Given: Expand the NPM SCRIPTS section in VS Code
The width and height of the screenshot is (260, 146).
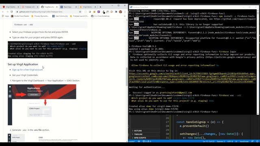Looking at the screenshot, I should [140, 138].
